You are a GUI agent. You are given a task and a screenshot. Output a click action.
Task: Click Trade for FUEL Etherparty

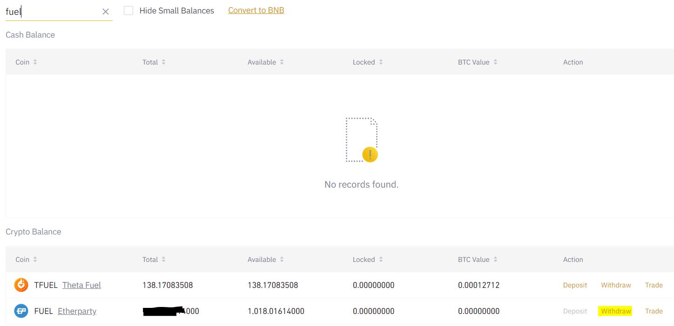coord(654,311)
